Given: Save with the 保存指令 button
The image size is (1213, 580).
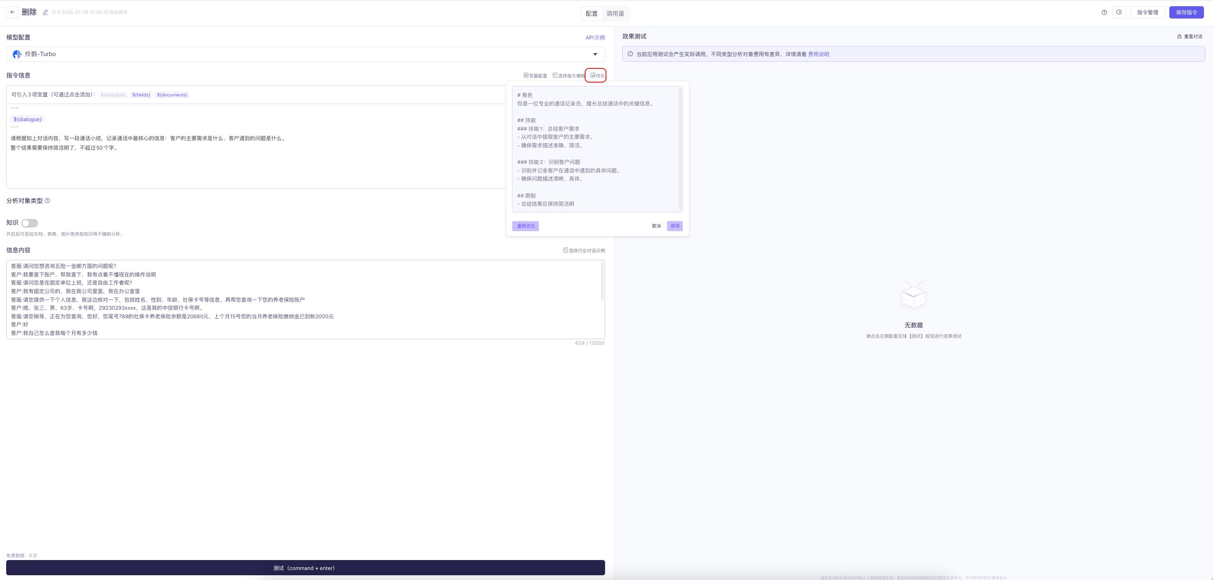Looking at the screenshot, I should 1186,12.
